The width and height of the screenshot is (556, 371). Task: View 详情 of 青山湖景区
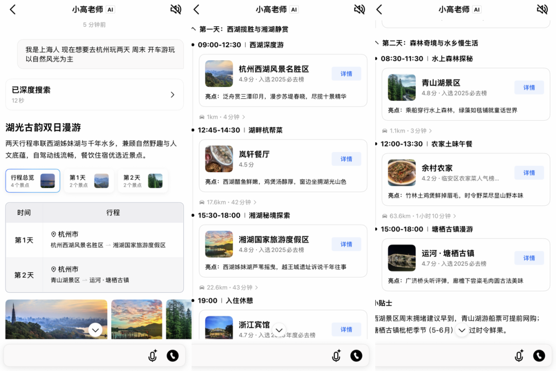click(x=529, y=87)
